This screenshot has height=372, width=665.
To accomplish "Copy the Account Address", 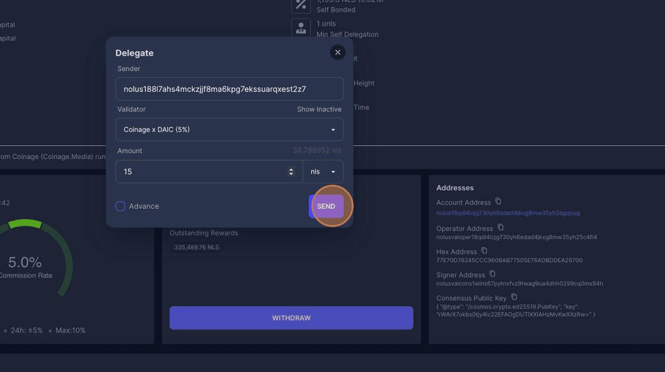I will click(498, 202).
